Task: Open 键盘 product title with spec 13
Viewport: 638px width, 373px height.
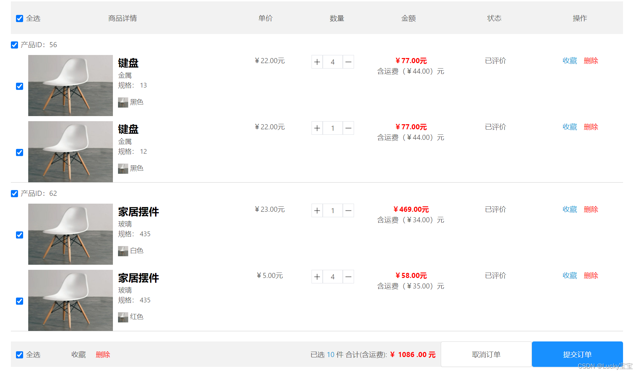Action: (128, 63)
